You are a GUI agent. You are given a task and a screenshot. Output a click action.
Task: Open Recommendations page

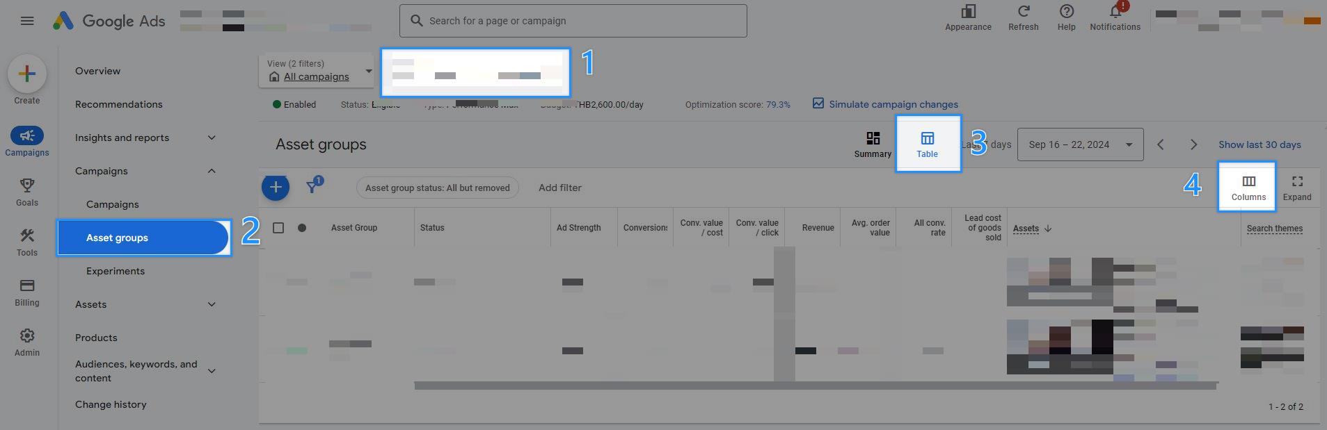click(119, 104)
